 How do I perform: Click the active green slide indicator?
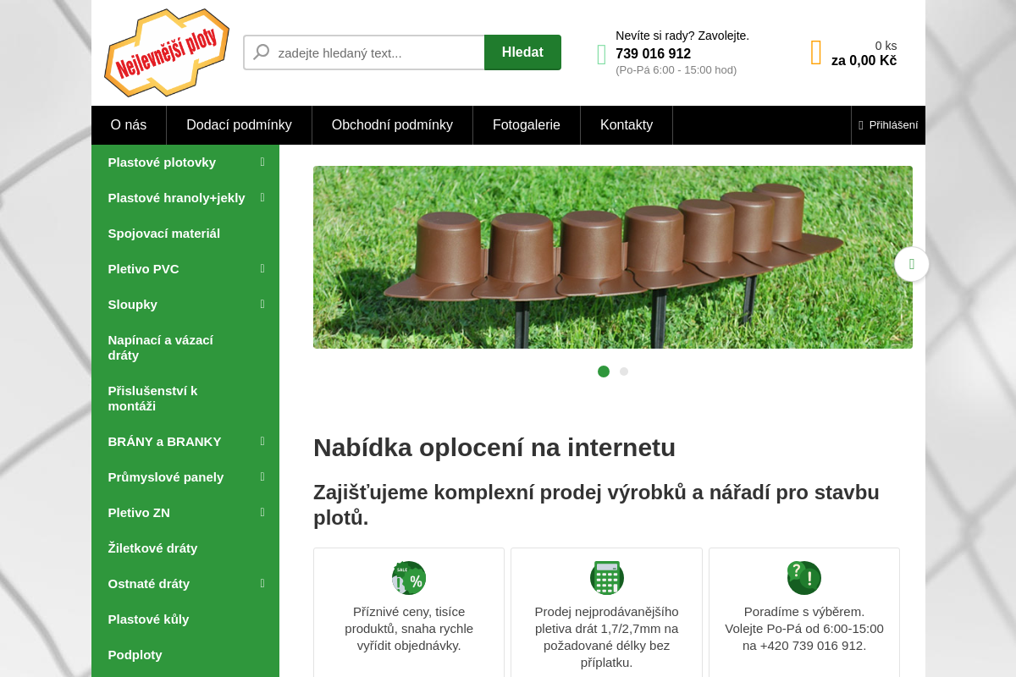(x=603, y=372)
